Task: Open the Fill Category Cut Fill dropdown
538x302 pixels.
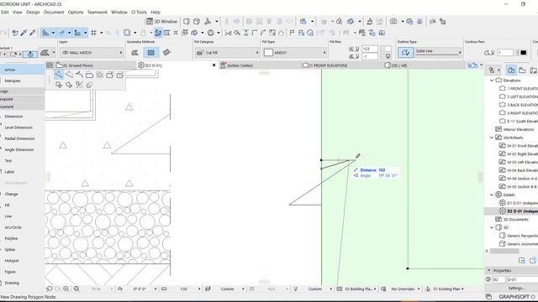Action: [227, 53]
